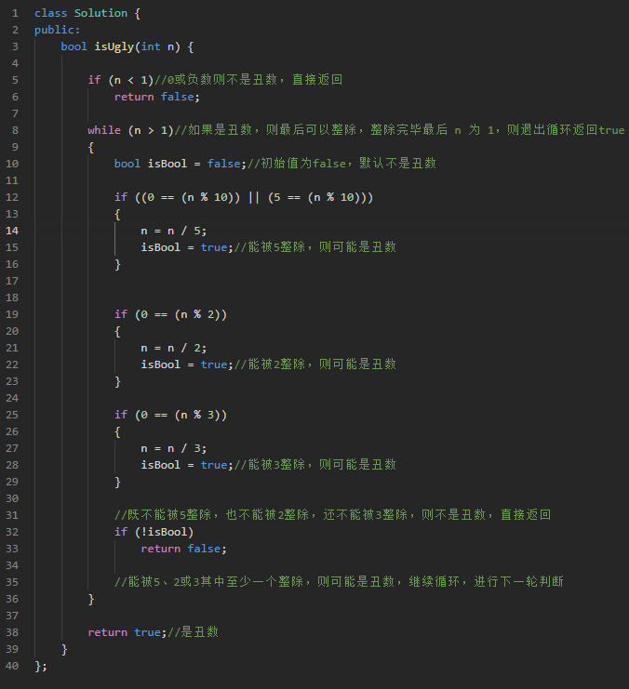Click line number 14 in the gutter
The image size is (629, 689).
12,231
